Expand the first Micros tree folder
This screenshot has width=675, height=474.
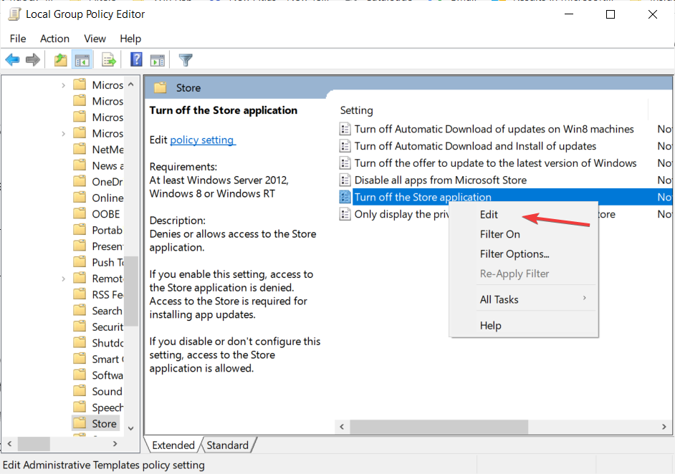pyautogui.click(x=63, y=85)
